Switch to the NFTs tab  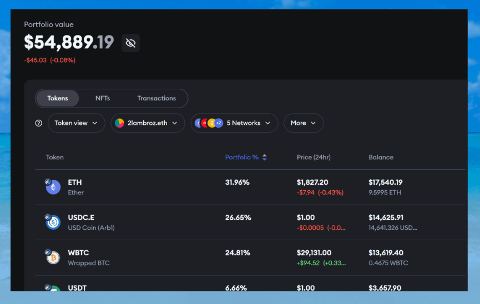click(103, 98)
